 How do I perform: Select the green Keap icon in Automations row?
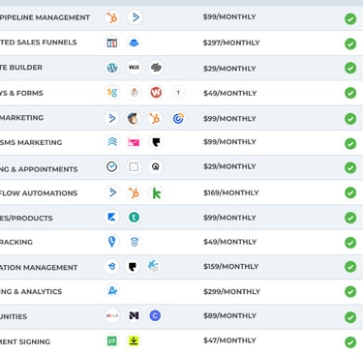pyautogui.click(x=156, y=193)
